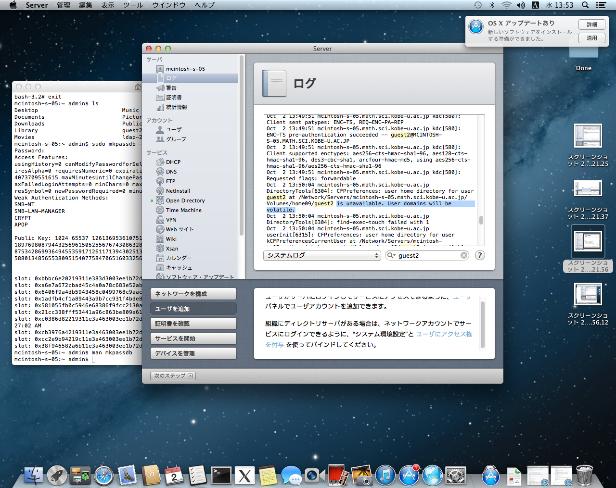616x488 pixels.
Task: Select the ログ item in Server sidebar
Action: tap(190, 78)
